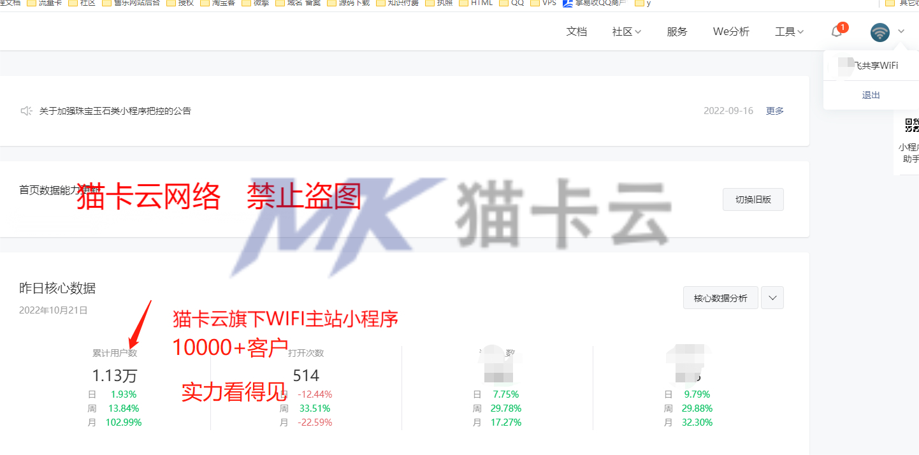Click the weekly change 13.84%

[124, 408]
